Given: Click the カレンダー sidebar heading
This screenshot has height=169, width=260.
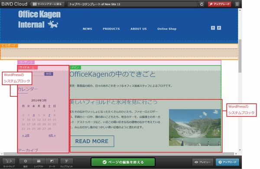Looking at the screenshot, I should tap(28, 89).
